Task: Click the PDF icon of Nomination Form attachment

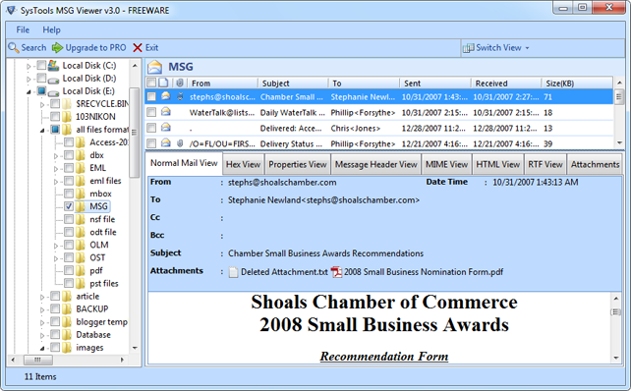Action: click(x=336, y=272)
